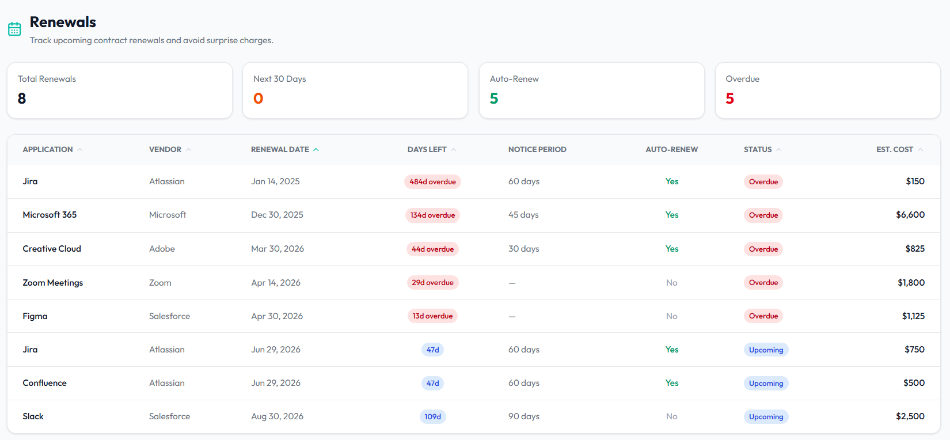Viewport: 950px width, 440px height.
Task: Sort the table by Vendor column
Action: click(x=170, y=150)
